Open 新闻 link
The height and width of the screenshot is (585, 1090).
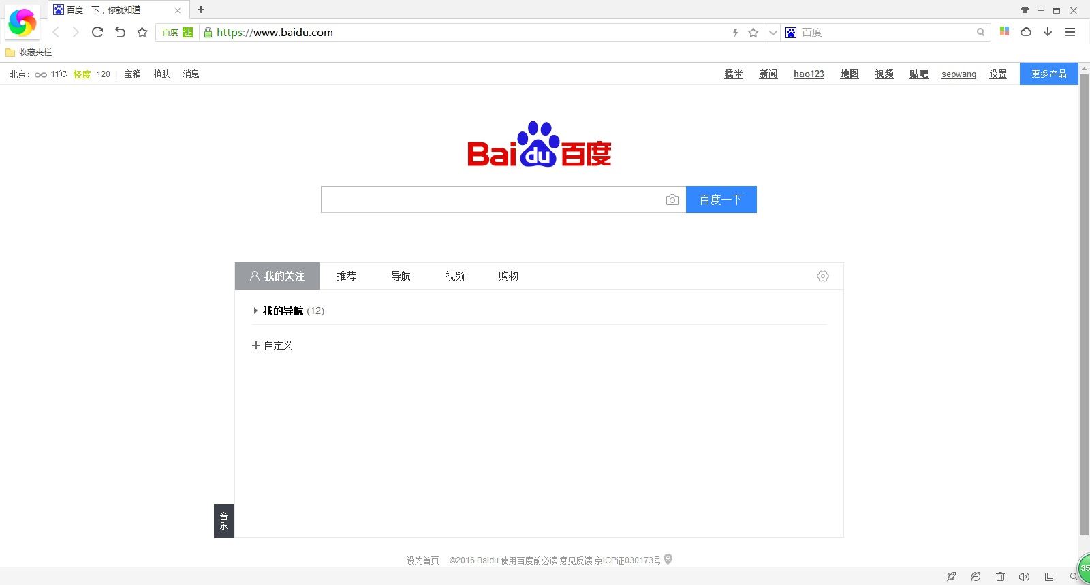pyautogui.click(x=768, y=74)
